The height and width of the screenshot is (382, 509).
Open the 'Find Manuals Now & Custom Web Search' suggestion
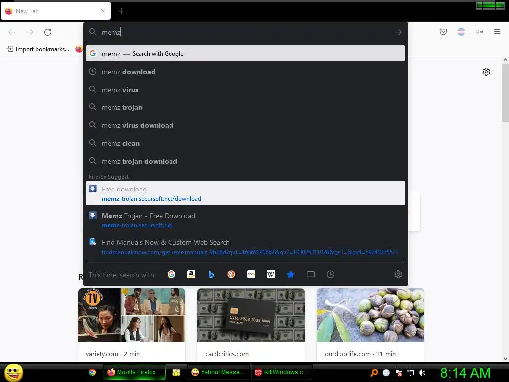pyautogui.click(x=246, y=247)
